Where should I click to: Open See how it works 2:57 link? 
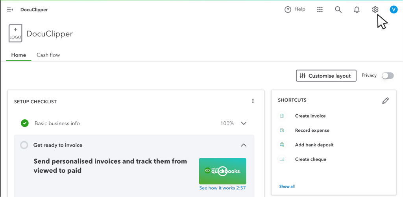tap(222, 188)
